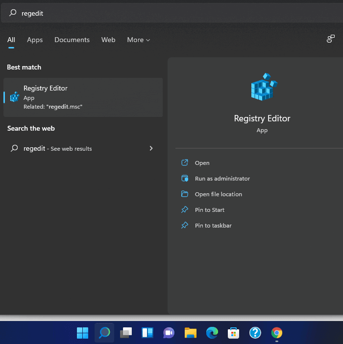This screenshot has height=344, width=343.
Task: Click the large Registry Editor cube icon
Action: (264, 87)
